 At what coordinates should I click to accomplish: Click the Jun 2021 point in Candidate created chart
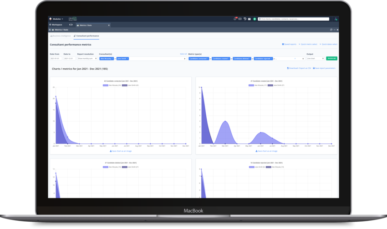click(x=260, y=132)
